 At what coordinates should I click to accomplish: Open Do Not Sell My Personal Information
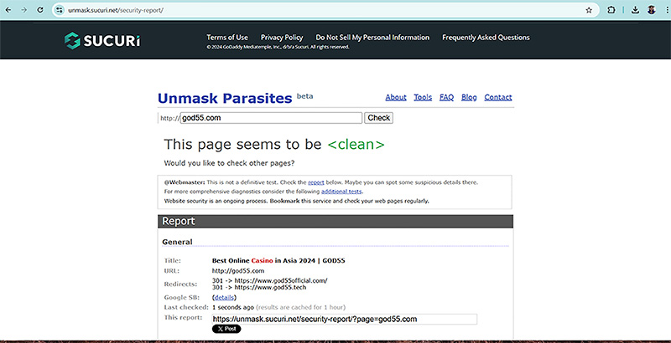tap(372, 38)
